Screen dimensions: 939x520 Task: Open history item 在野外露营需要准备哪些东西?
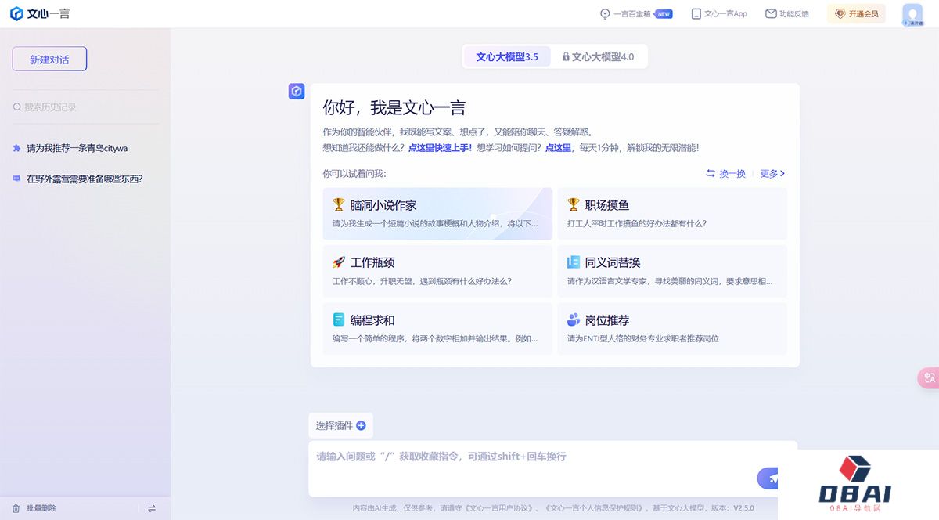[85, 179]
